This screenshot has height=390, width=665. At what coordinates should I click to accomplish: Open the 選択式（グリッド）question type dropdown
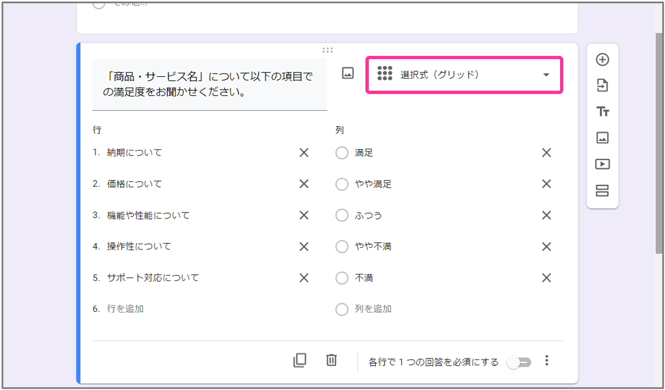click(464, 75)
